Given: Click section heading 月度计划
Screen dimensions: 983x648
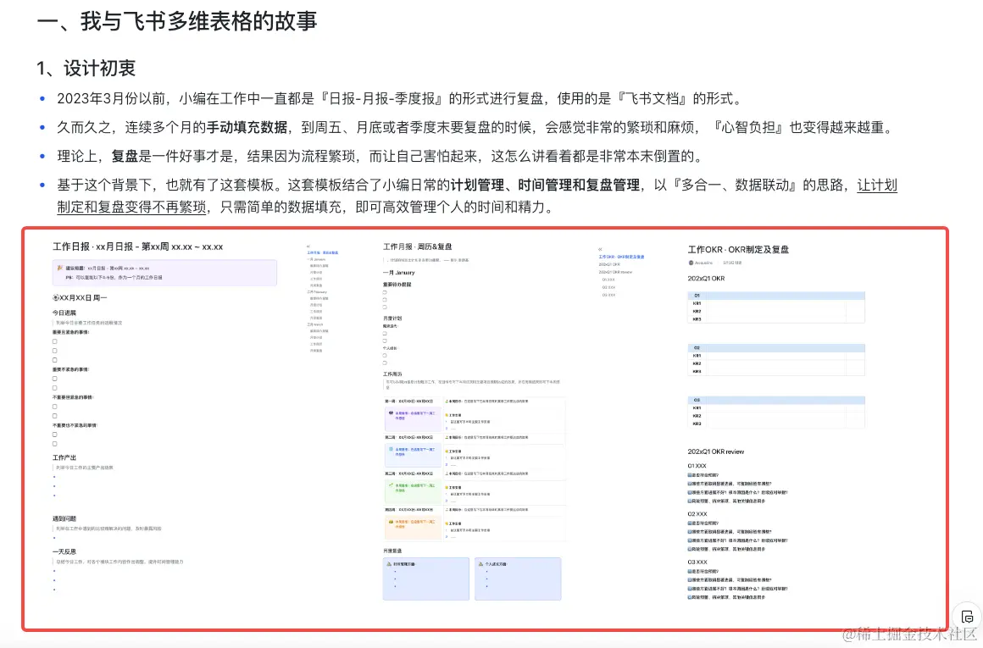Looking at the screenshot, I should 392,318.
